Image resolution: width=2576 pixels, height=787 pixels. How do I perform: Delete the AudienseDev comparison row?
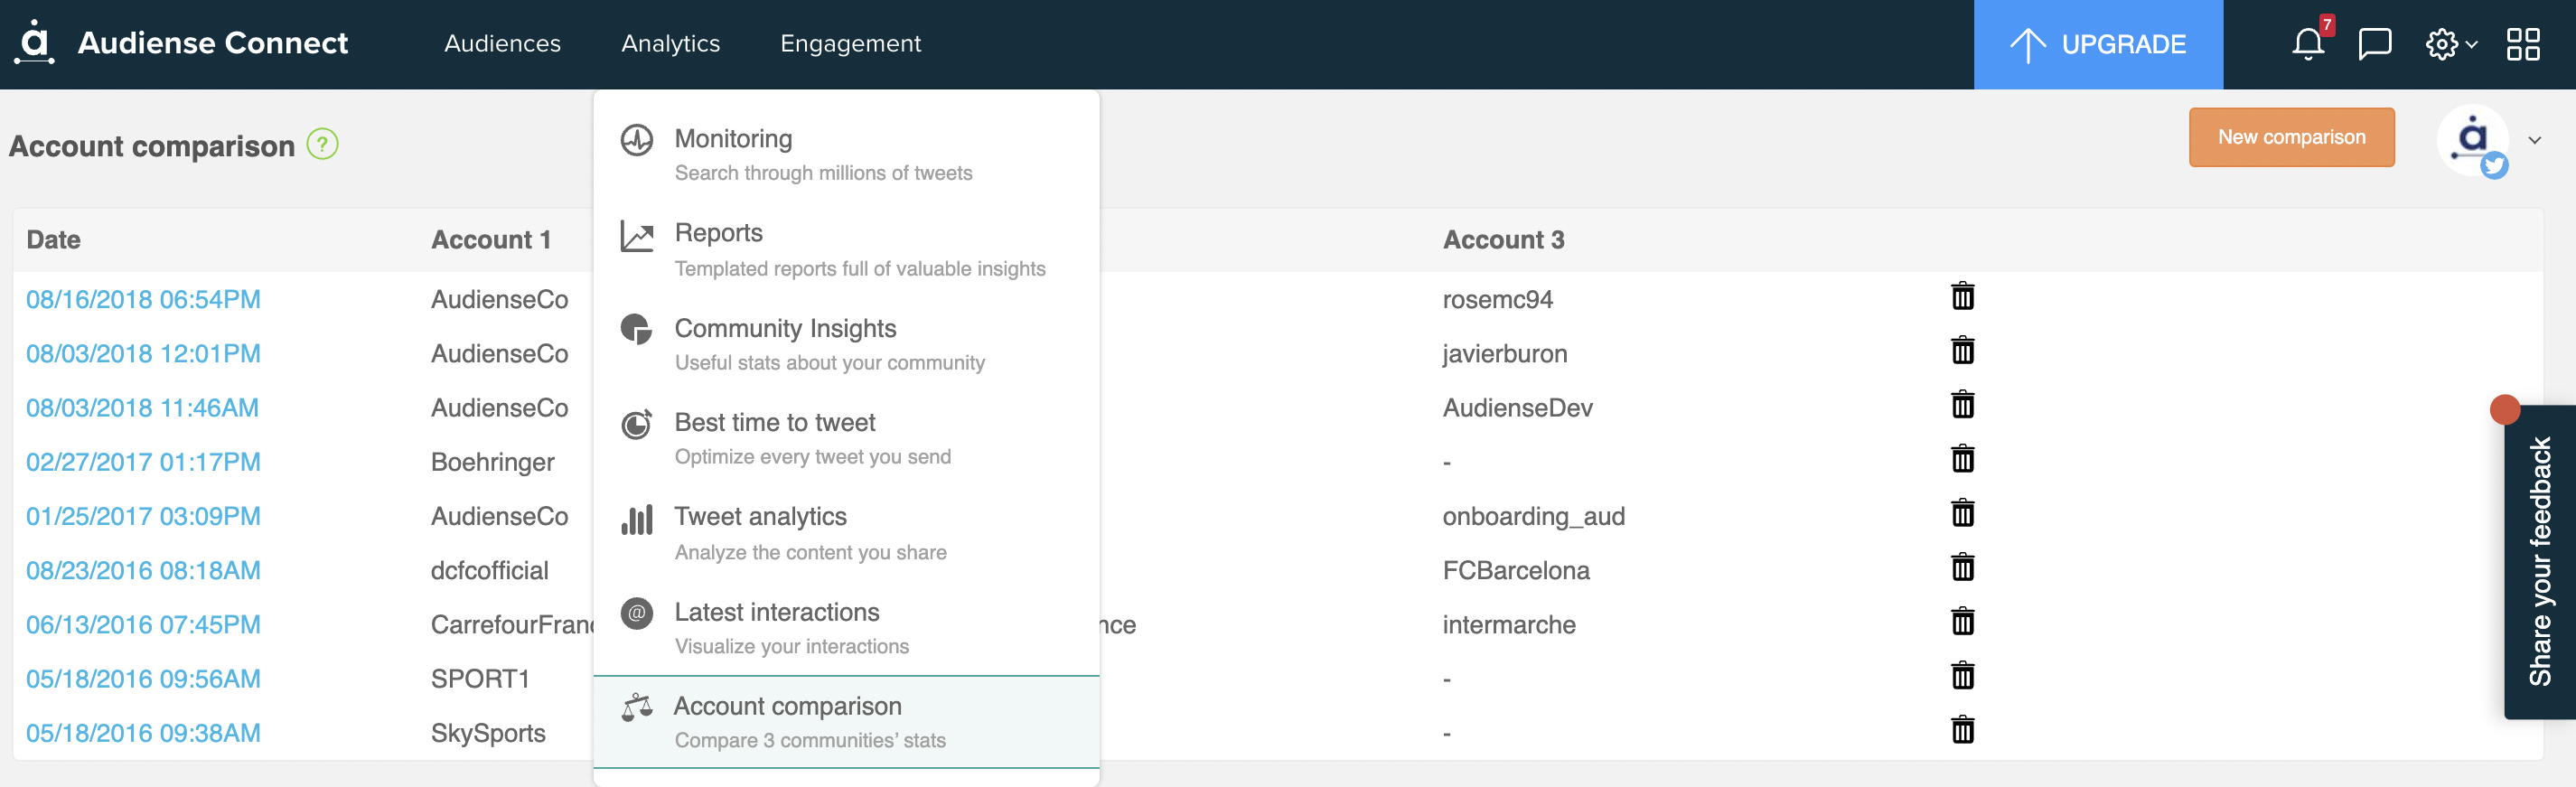(x=1963, y=405)
